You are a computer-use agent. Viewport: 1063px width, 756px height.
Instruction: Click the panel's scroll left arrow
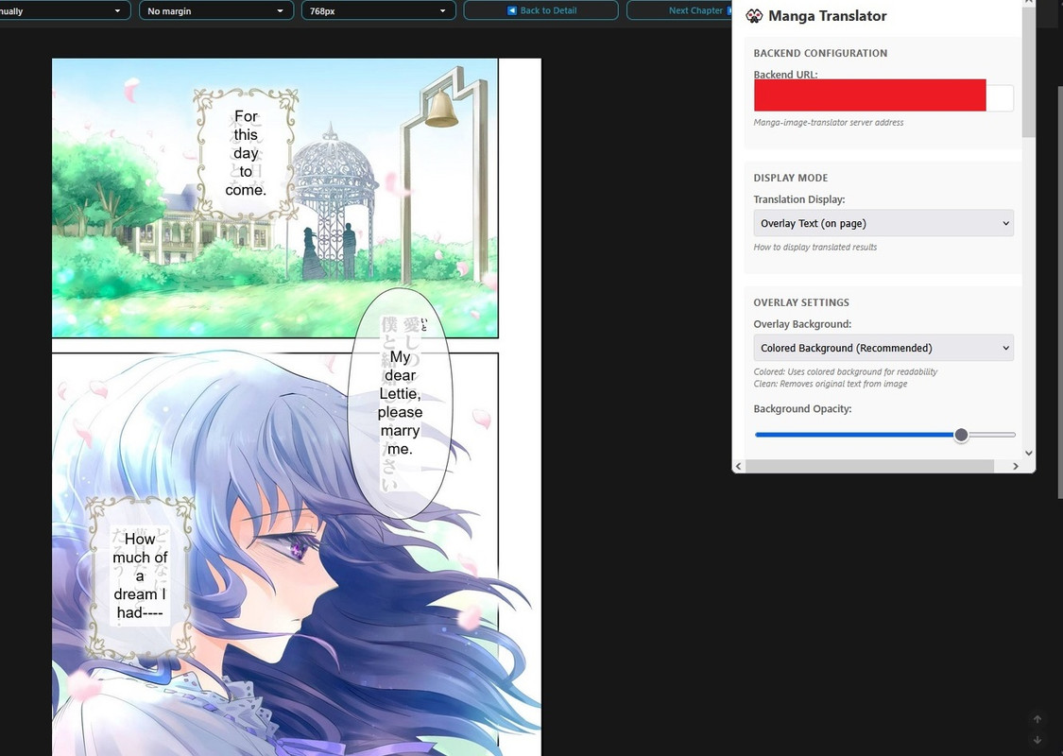click(x=738, y=466)
